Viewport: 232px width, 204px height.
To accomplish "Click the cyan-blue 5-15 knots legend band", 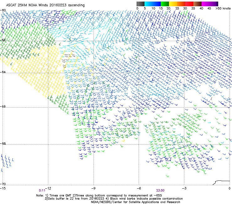I will click(153, 4).
